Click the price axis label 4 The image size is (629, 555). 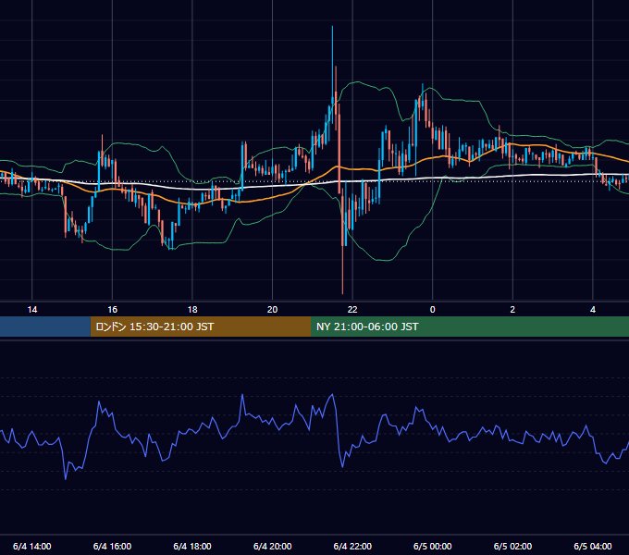[x=593, y=310]
